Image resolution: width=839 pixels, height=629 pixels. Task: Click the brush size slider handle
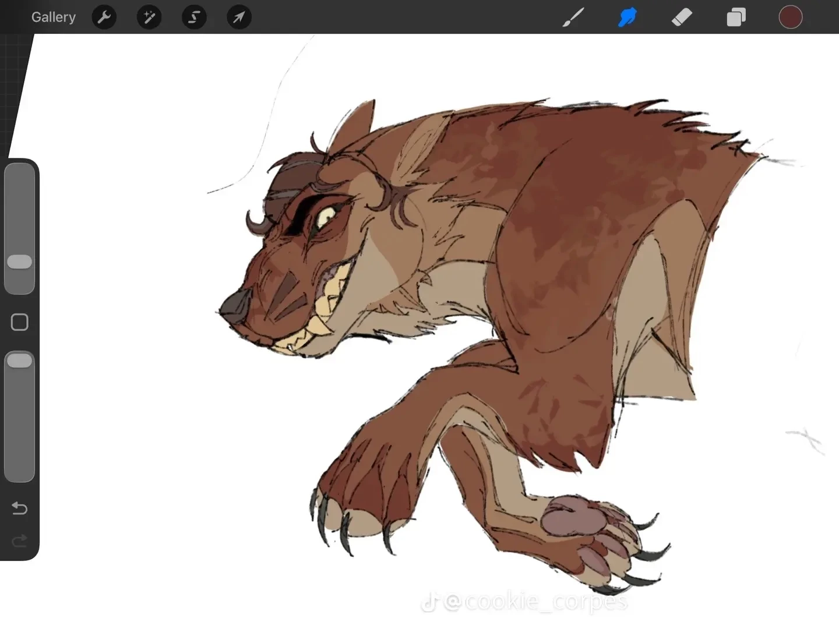point(20,262)
